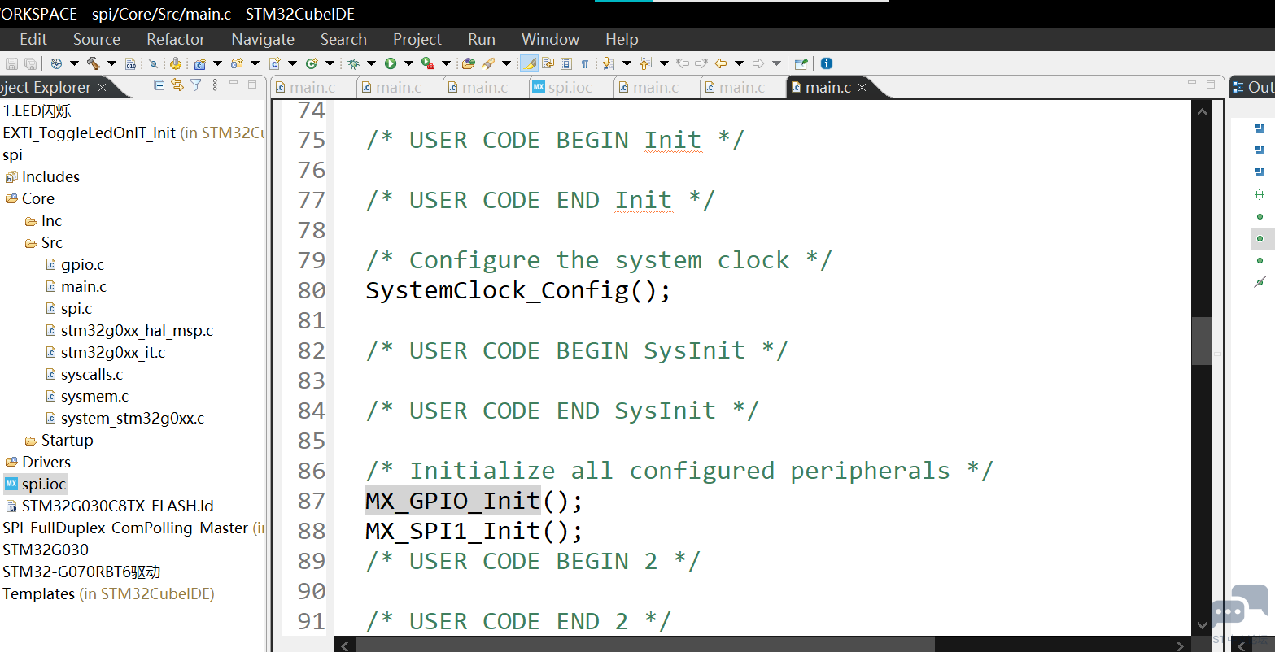Image resolution: width=1275 pixels, height=652 pixels.
Task: Click the Save icon in toolbar
Action: click(12, 63)
